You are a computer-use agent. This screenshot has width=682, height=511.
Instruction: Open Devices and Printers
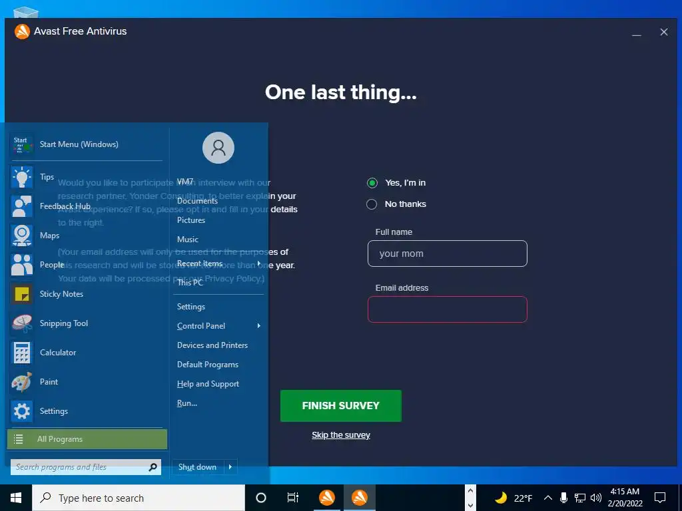coord(212,345)
